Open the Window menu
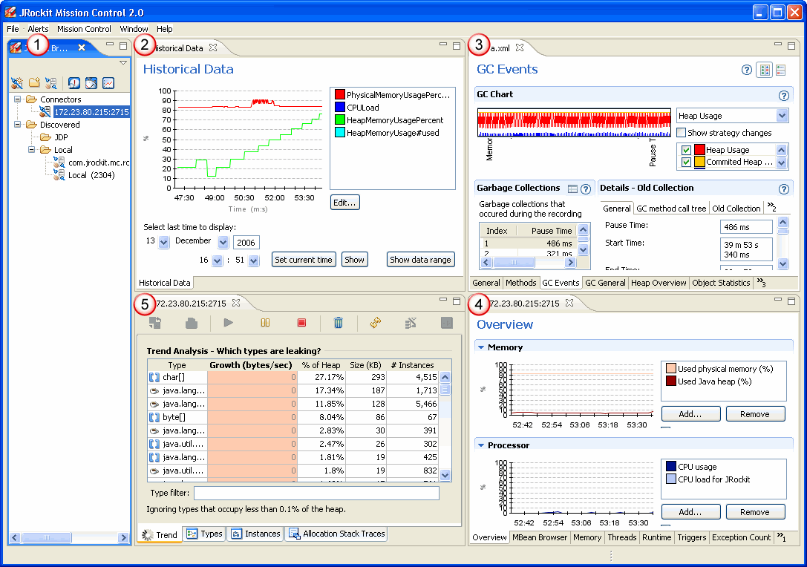Image resolution: width=807 pixels, height=567 pixels. (x=134, y=29)
